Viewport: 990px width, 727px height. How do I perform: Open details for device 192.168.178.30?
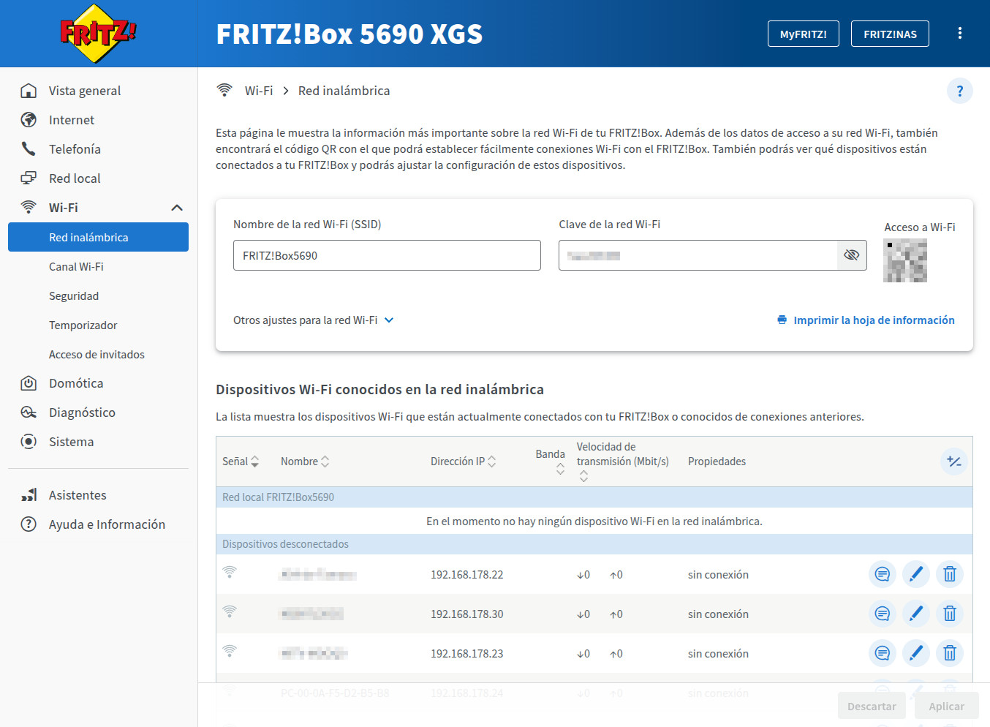click(883, 614)
